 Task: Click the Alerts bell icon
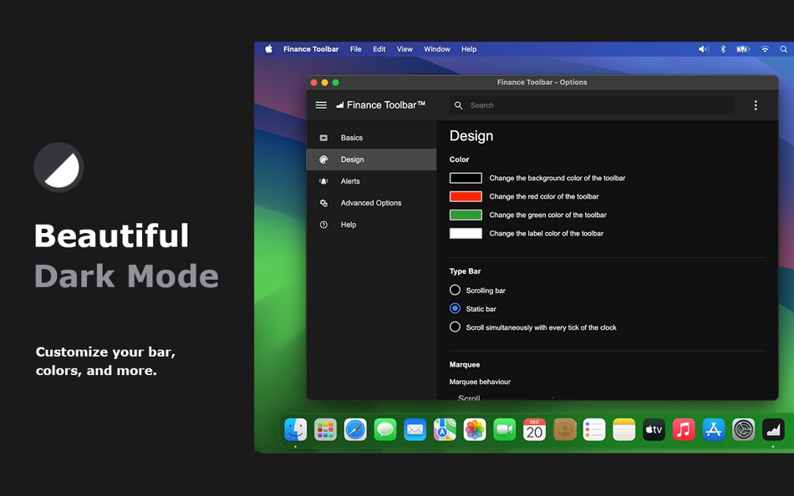click(323, 181)
